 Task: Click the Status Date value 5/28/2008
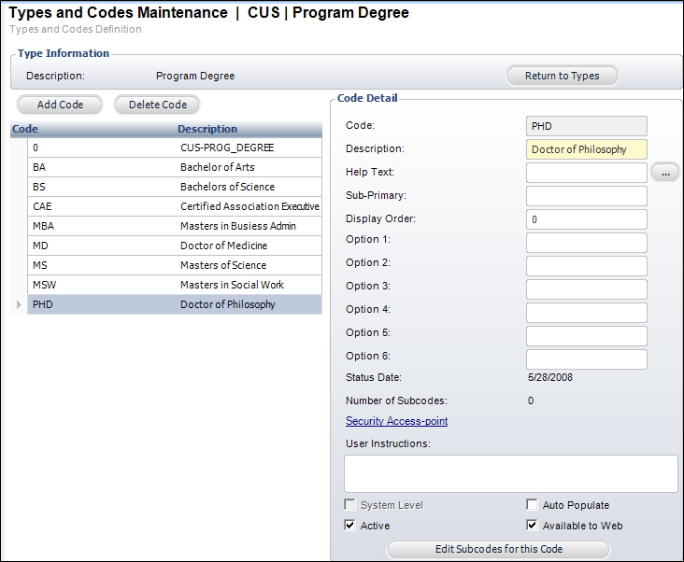pyautogui.click(x=550, y=377)
